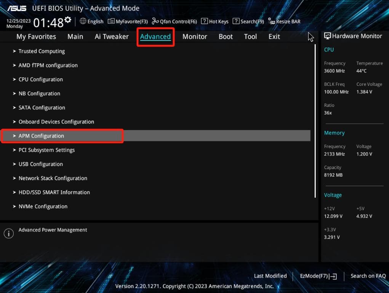Expand NB Configuration arrow
The image size is (389, 293).
coord(14,93)
